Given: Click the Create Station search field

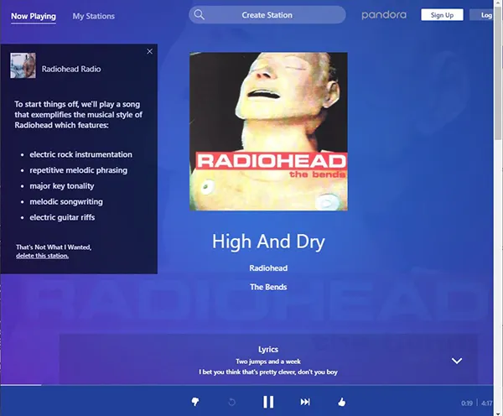Looking at the screenshot, I should point(267,15).
